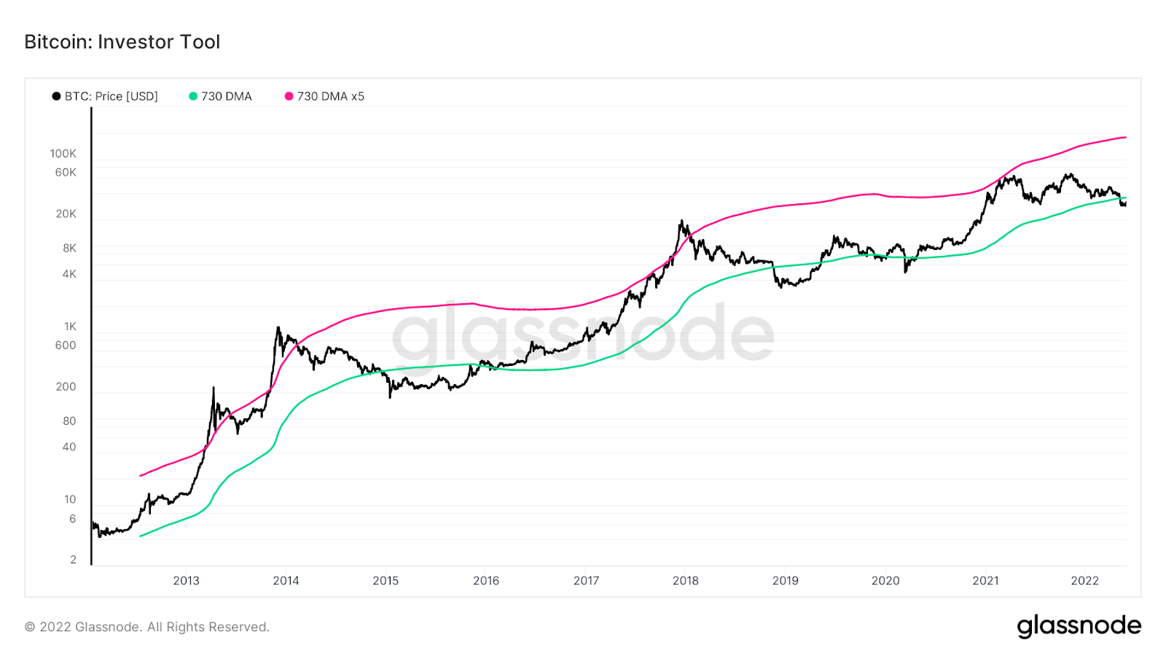Viewport: 1166px width, 656px height.
Task: Click the green 730 DMA legend dot
Action: pyautogui.click(x=193, y=96)
